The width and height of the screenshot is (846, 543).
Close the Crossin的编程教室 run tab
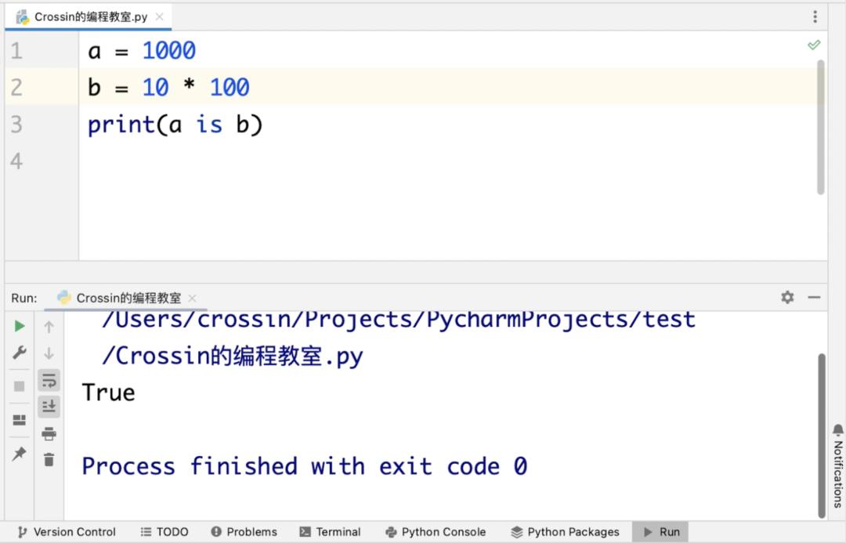point(192,298)
